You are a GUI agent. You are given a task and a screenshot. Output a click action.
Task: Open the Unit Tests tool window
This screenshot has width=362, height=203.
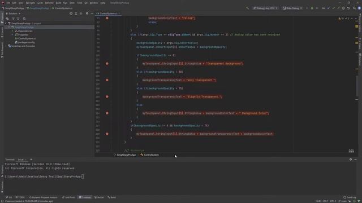click(68, 197)
